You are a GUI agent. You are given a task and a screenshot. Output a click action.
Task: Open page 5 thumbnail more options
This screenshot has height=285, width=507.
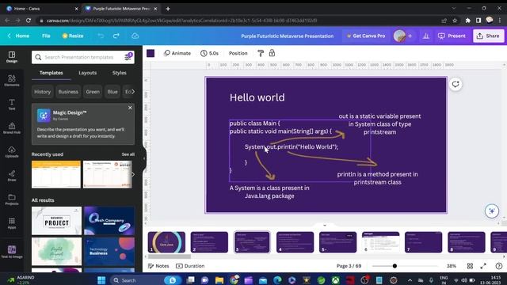pos(349,236)
